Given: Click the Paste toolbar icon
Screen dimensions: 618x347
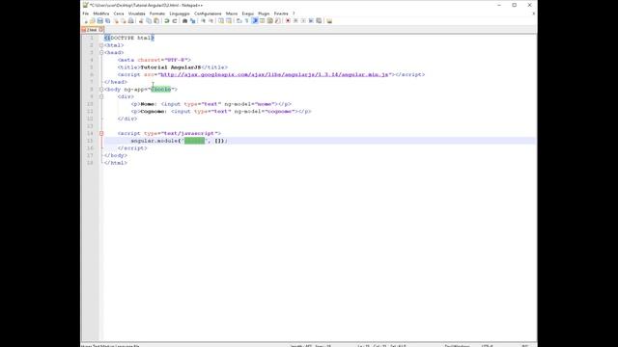Looking at the screenshot, I should (x=156, y=21).
